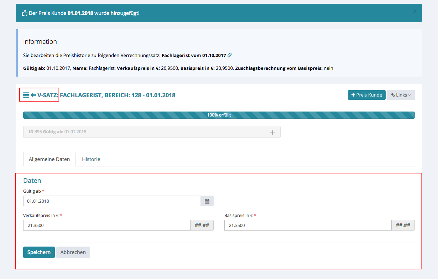Image resolution: width=438 pixels, height=279 pixels.
Task: Click the list icon before V-SATZ
Action: (x=26, y=95)
